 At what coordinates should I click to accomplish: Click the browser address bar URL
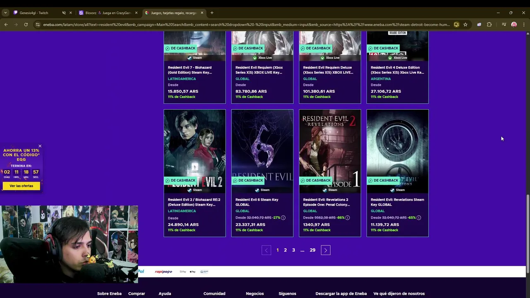coord(246,24)
